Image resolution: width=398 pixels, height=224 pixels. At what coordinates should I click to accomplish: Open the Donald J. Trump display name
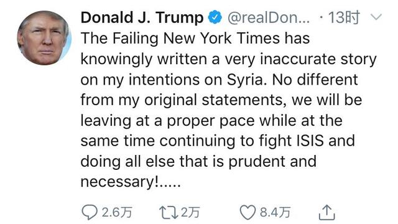(x=142, y=17)
